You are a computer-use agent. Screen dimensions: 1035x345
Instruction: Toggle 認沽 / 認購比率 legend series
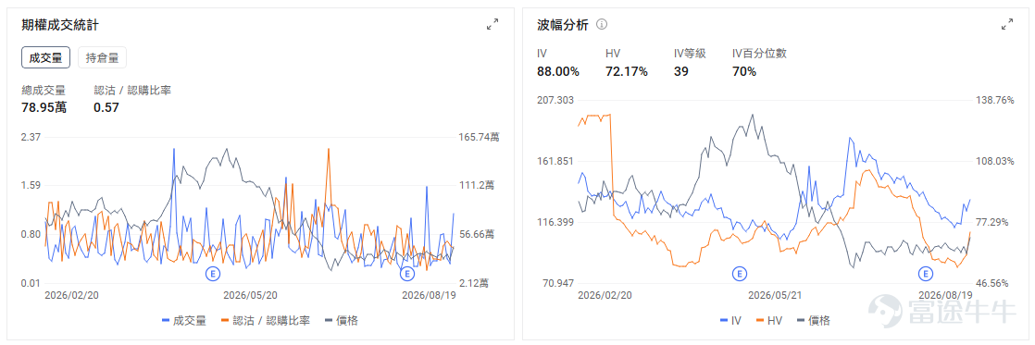266,321
